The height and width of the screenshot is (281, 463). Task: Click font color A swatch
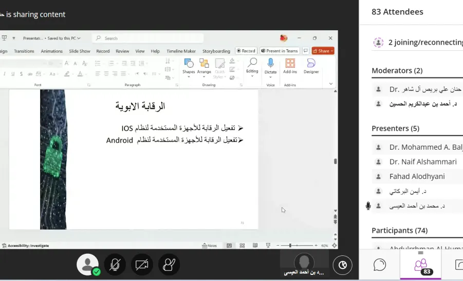pos(80,74)
